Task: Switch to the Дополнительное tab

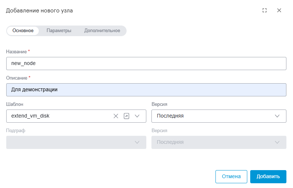Action: [102, 31]
